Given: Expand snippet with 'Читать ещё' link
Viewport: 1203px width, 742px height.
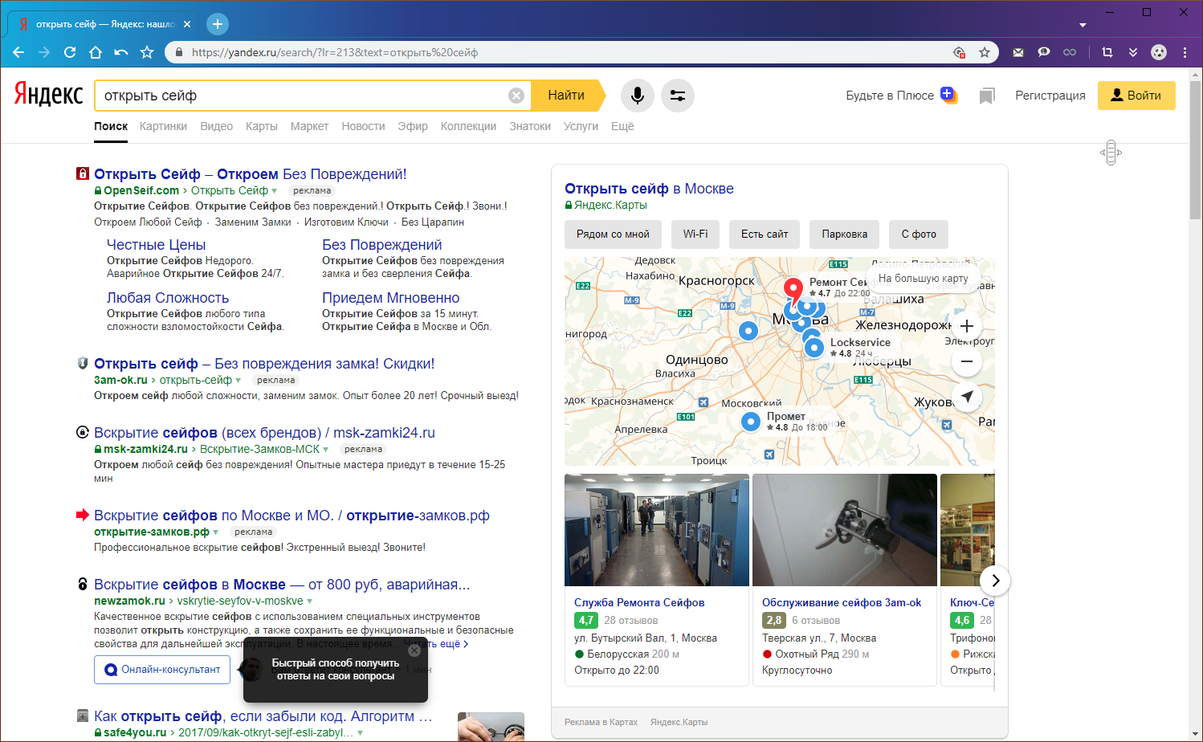Looking at the screenshot, I should tap(434, 644).
